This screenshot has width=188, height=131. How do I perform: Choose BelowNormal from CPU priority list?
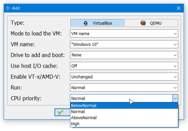click(x=124, y=106)
